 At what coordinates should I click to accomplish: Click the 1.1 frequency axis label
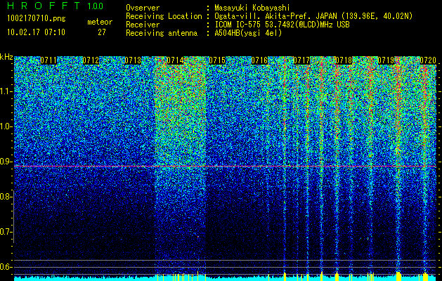click(x=6, y=91)
